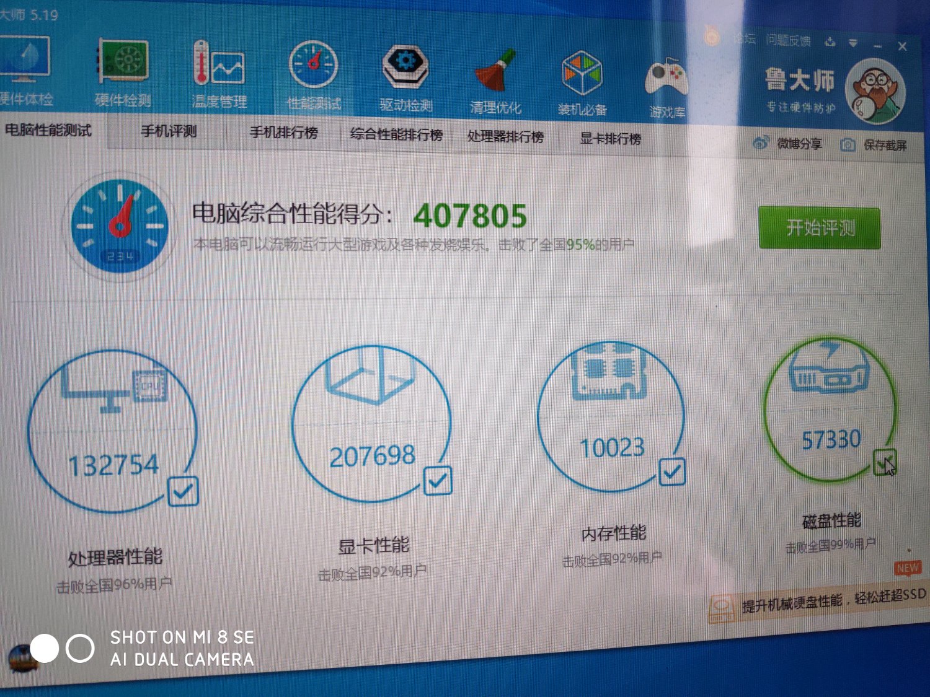Open the 问题反馈 feedback link
The height and width of the screenshot is (697, 930).
(x=788, y=40)
